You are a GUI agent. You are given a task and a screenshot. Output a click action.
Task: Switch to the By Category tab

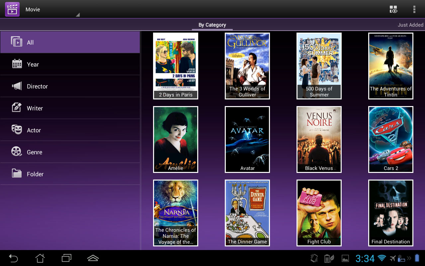tap(212, 25)
